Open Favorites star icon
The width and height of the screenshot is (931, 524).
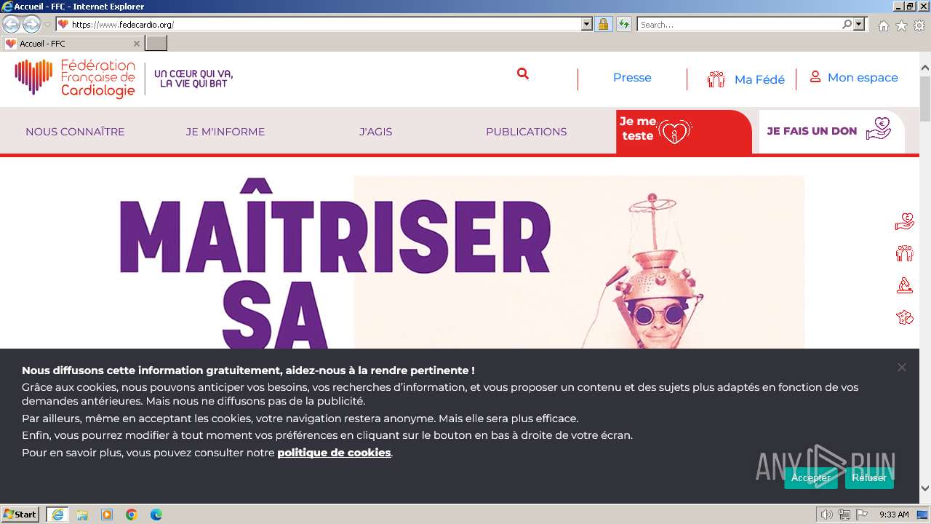(x=901, y=25)
